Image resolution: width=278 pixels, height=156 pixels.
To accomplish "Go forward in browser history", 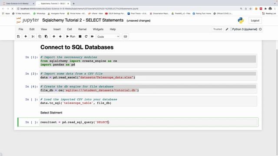I will point(8,9).
